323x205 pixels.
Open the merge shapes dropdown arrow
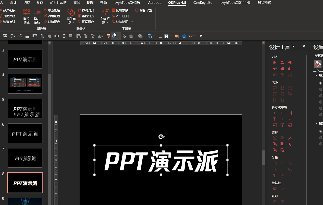(x=145, y=36)
